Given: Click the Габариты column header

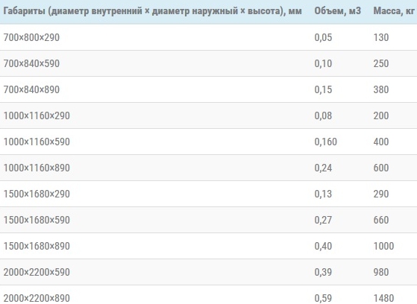Looking at the screenshot, I should (x=152, y=11).
